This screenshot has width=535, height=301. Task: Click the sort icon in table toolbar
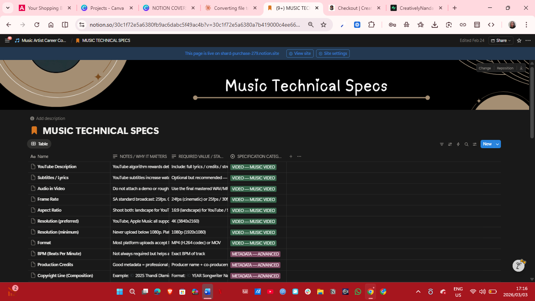click(450, 144)
